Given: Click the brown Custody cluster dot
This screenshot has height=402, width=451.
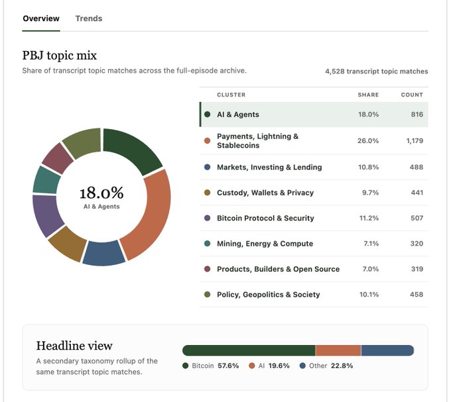Looking at the screenshot, I should (x=207, y=193).
